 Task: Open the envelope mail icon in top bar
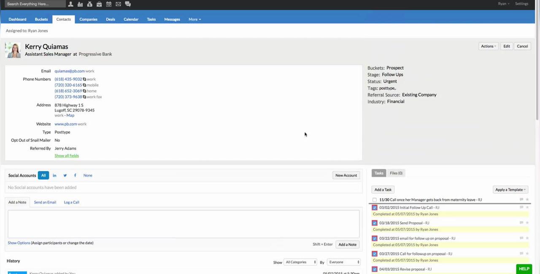118,4
